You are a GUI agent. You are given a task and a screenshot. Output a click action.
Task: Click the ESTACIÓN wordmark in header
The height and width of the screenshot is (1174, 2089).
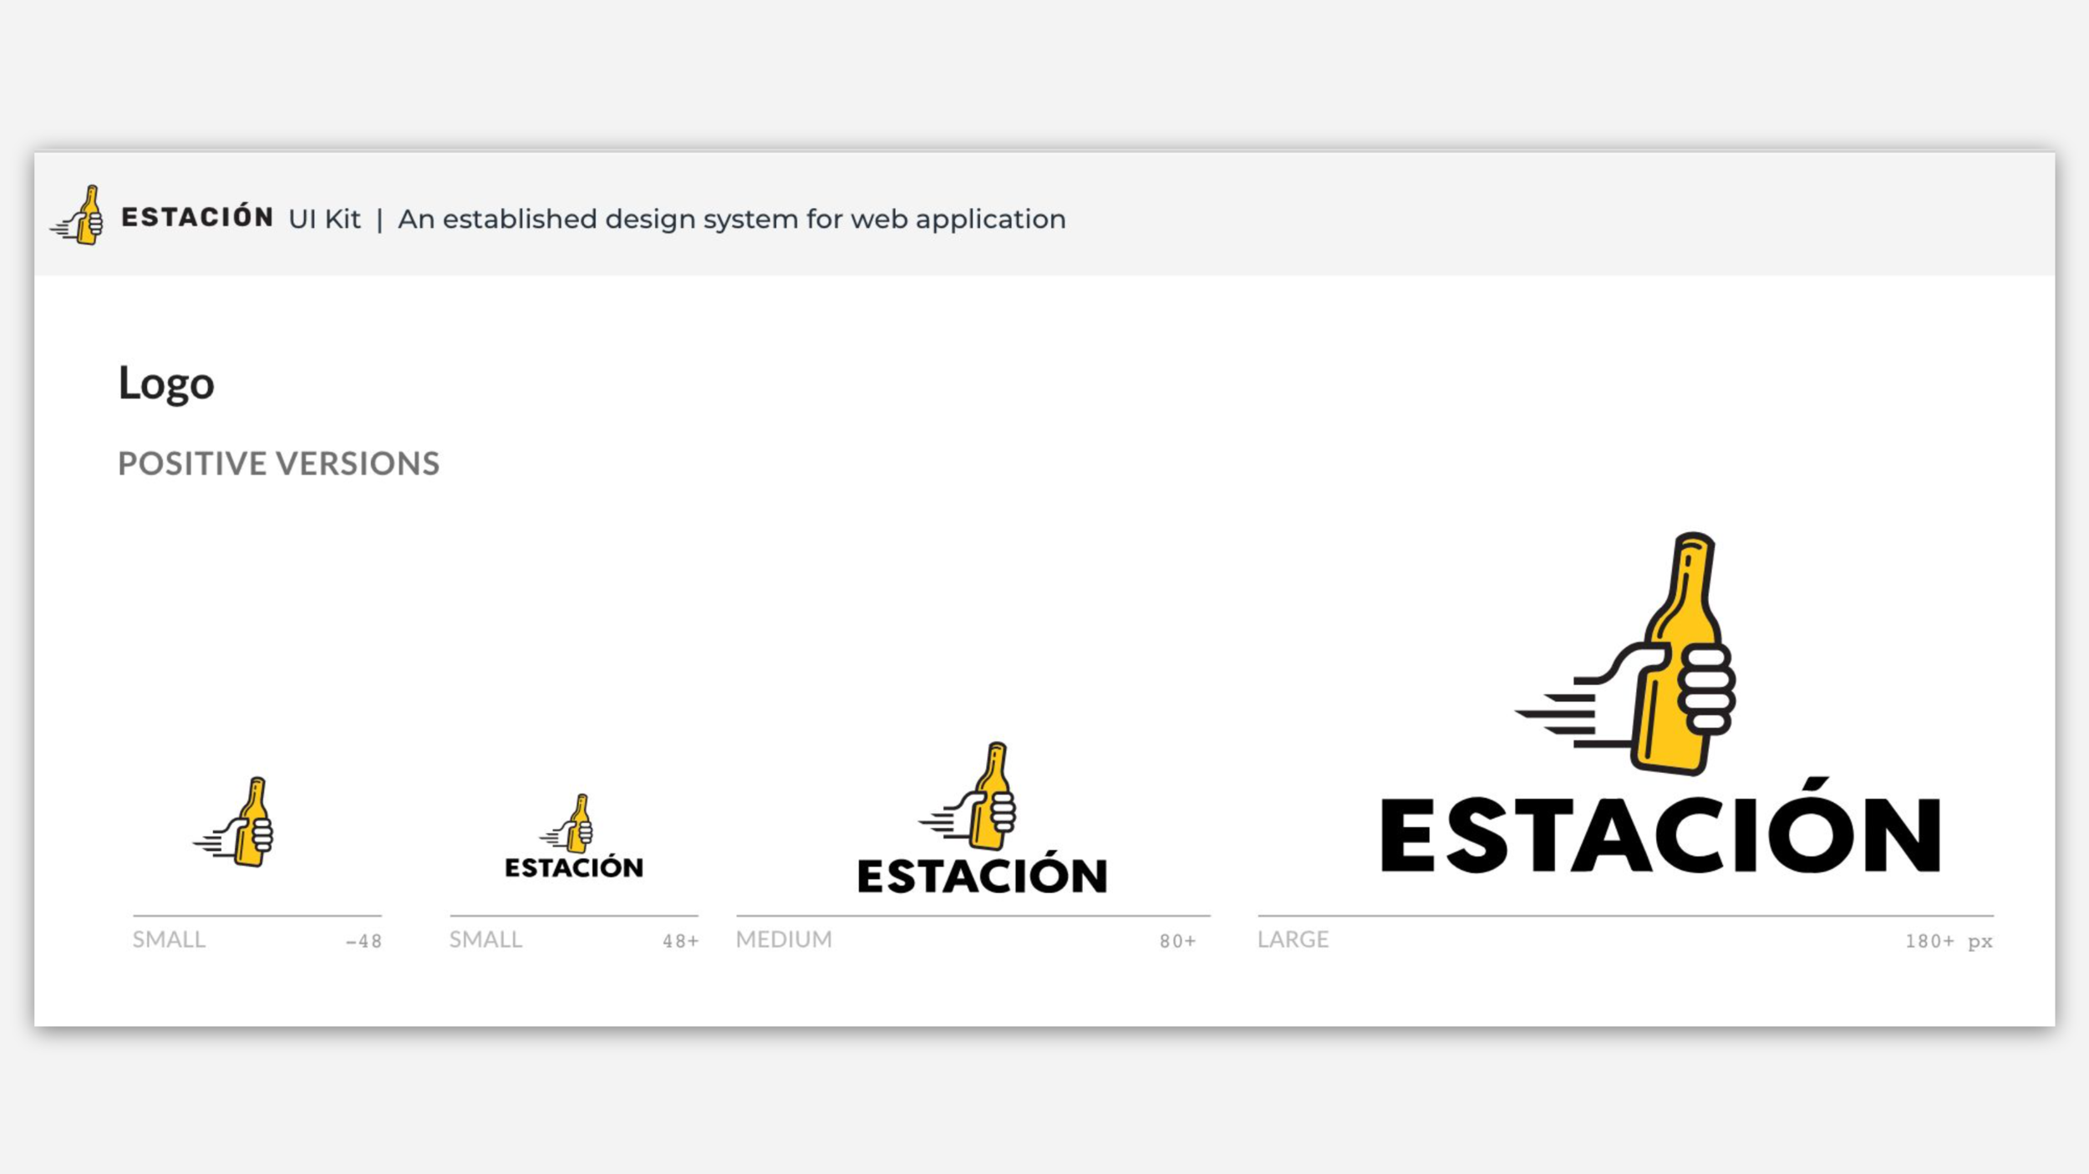click(197, 217)
